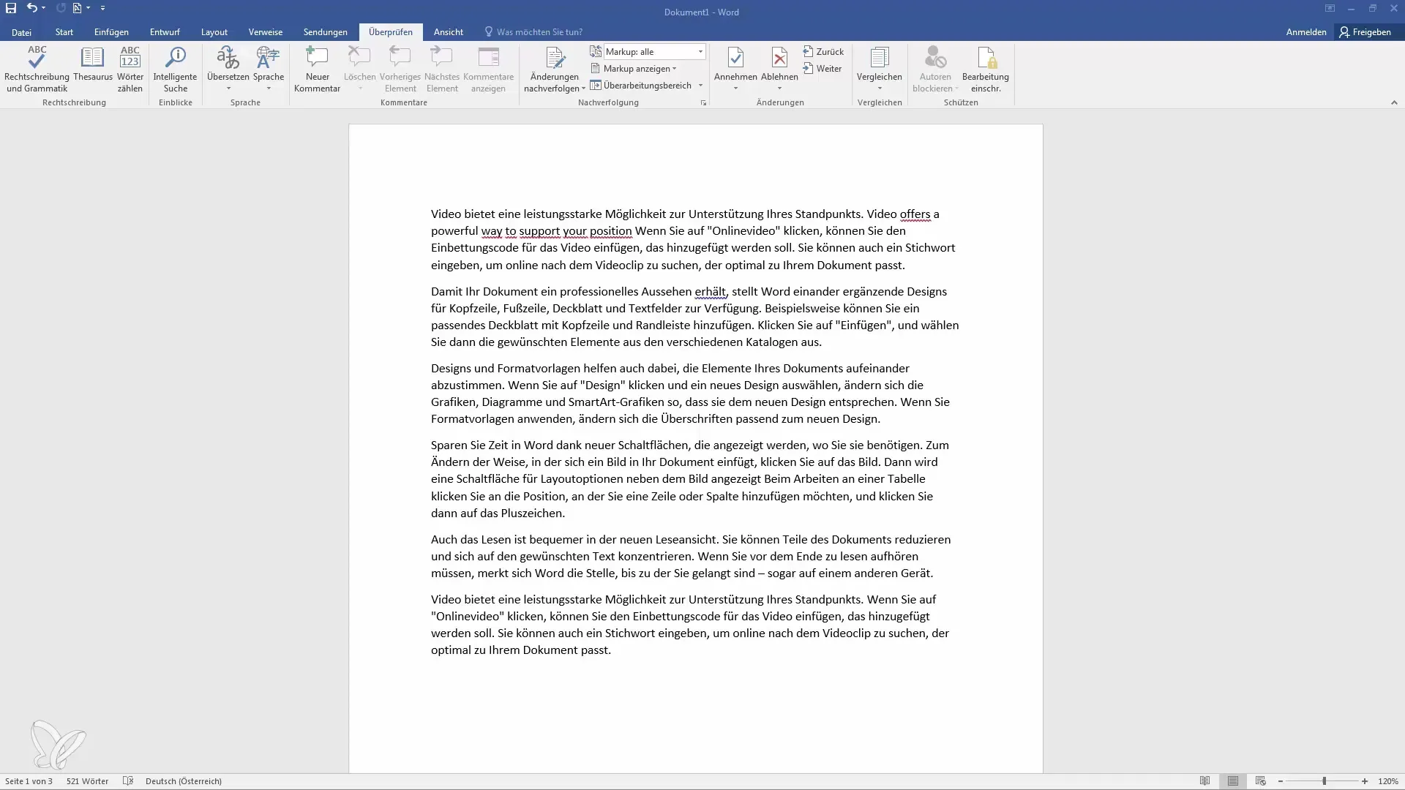Switch to the Überprüfen ribbon tab

tap(391, 32)
